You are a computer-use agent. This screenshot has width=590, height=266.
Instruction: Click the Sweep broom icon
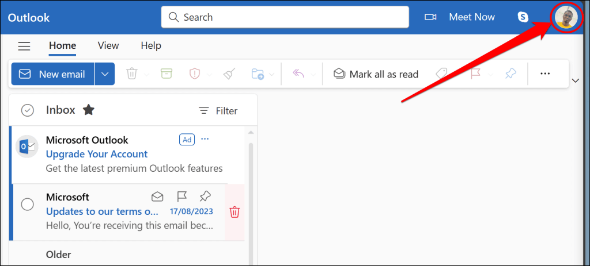[x=229, y=74]
